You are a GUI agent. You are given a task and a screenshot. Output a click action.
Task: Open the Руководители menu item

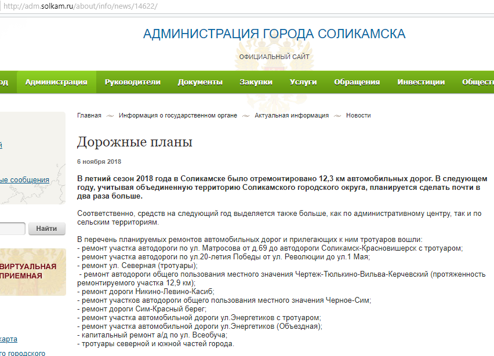click(132, 82)
